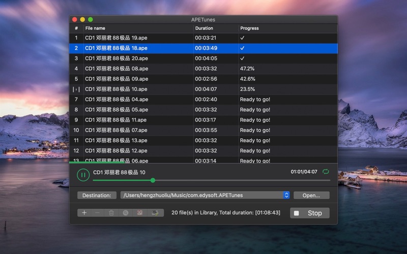This screenshot has width=407, height=254.
Task: Click the APETunes window title
Action: [x=203, y=20]
